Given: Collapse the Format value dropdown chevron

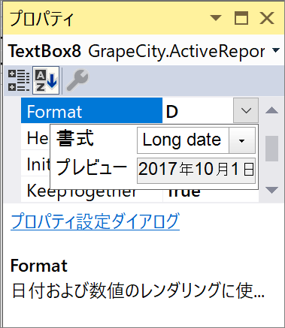Looking at the screenshot, I should tap(246, 110).
